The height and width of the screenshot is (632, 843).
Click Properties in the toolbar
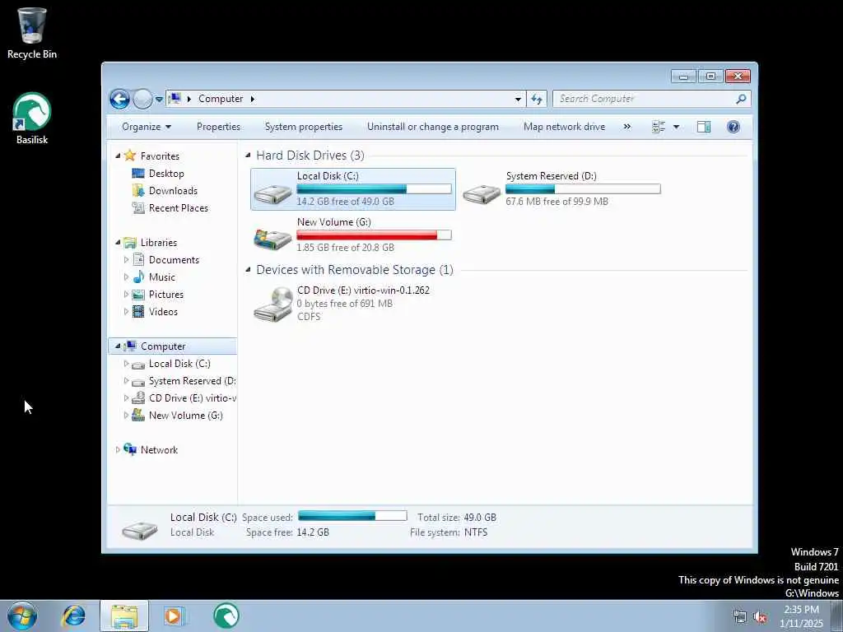pyautogui.click(x=218, y=127)
